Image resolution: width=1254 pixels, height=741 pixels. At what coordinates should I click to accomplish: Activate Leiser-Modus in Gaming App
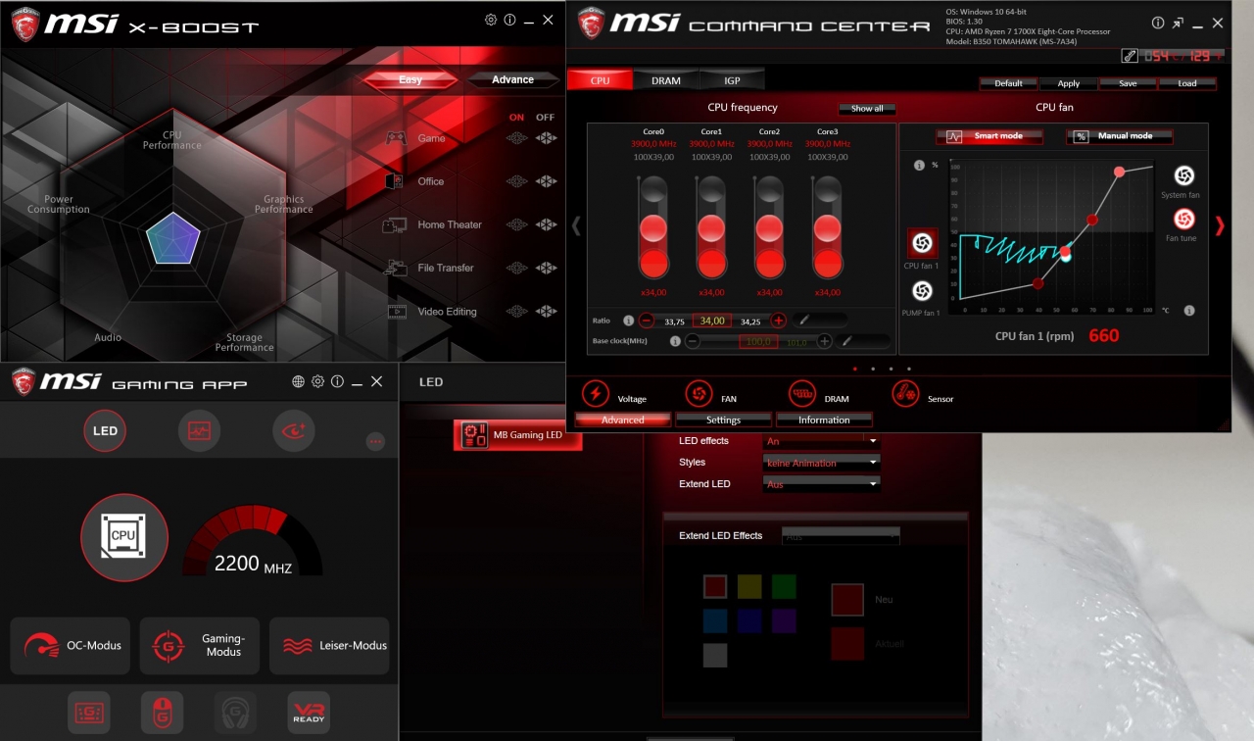[x=329, y=646]
